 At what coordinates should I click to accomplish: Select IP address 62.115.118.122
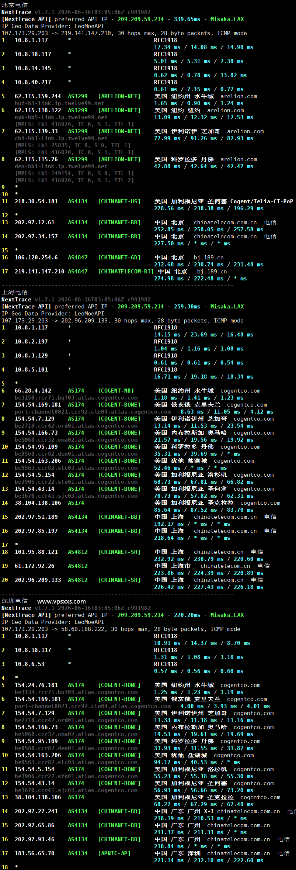38,110
